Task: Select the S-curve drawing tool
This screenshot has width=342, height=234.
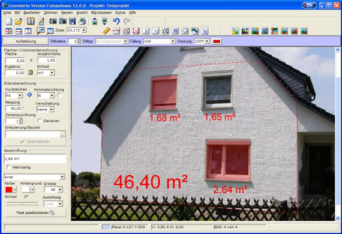Action: [x=146, y=31]
